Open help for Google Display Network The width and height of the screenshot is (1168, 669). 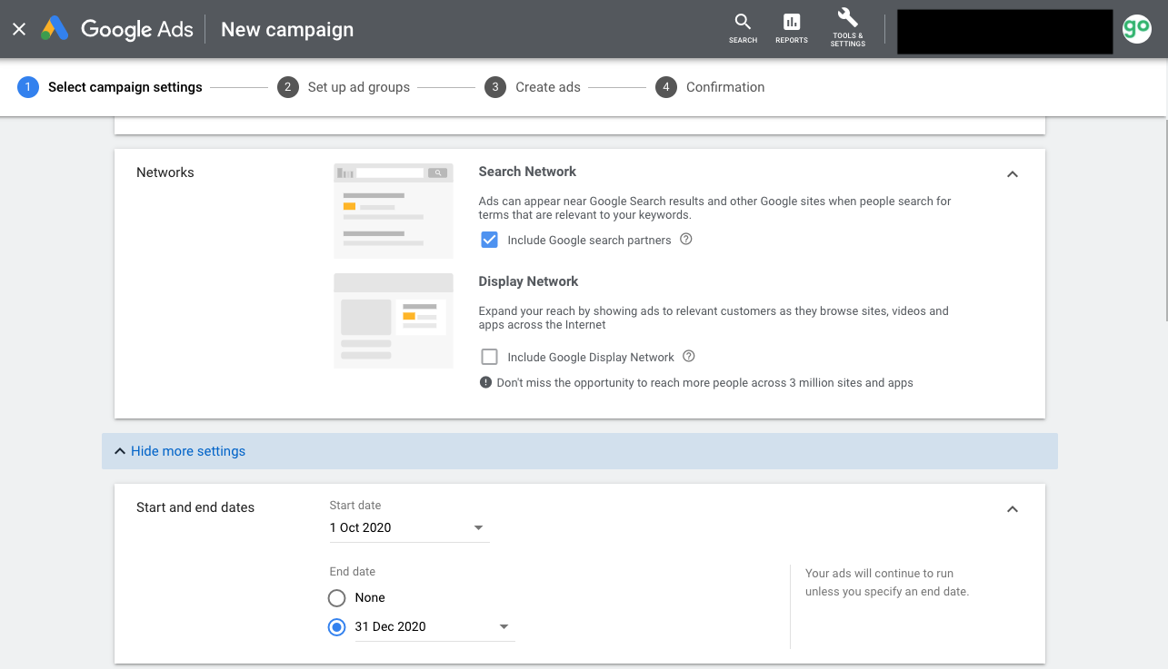pos(689,357)
